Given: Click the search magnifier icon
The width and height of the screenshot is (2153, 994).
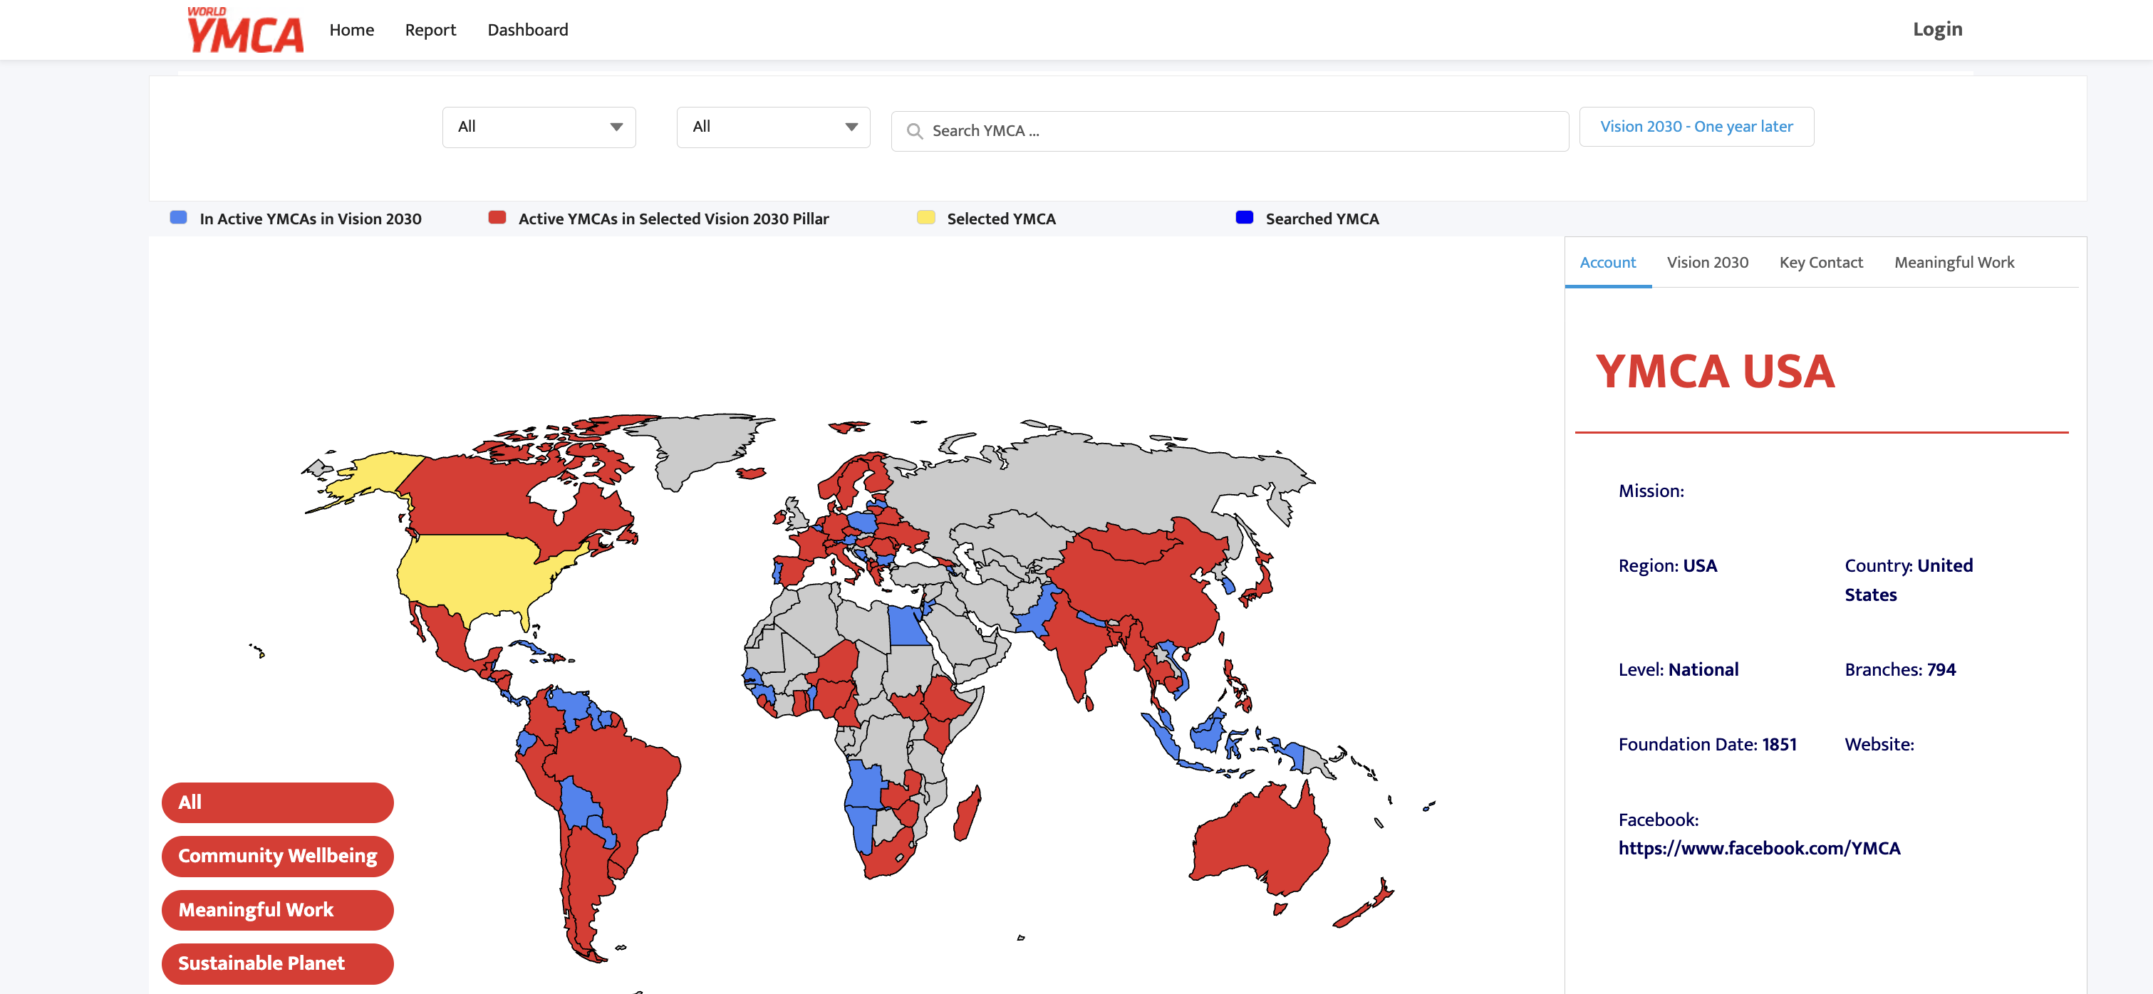Looking at the screenshot, I should point(914,131).
